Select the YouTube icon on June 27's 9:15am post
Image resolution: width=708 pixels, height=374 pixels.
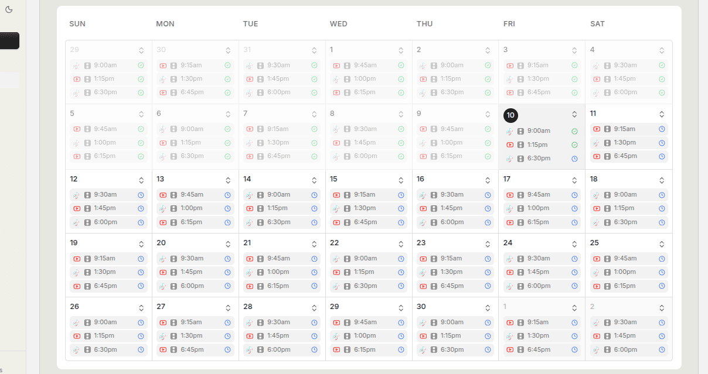163,322
